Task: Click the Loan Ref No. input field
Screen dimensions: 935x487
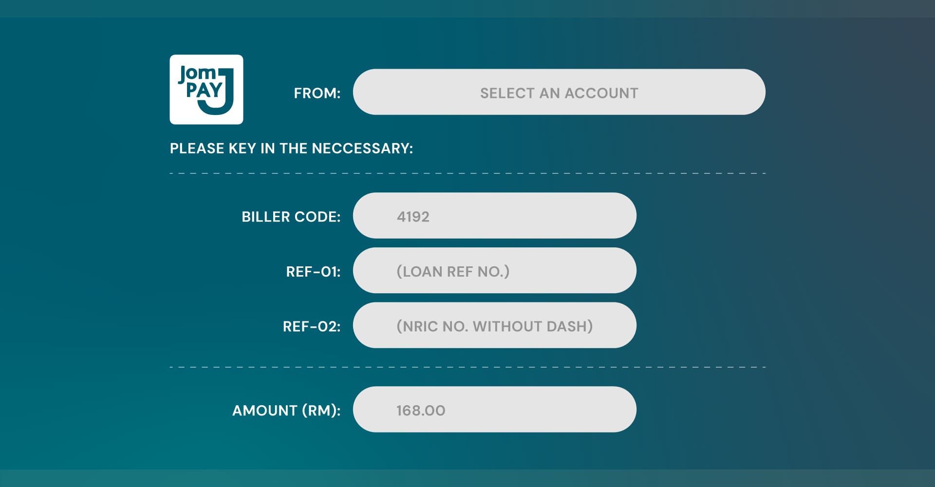Action: click(x=494, y=271)
